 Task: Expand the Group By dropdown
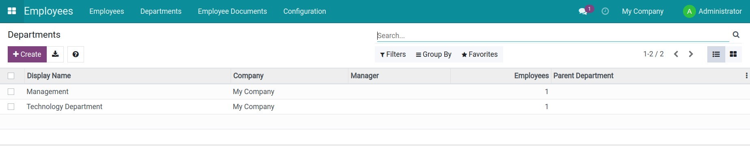[434, 54]
